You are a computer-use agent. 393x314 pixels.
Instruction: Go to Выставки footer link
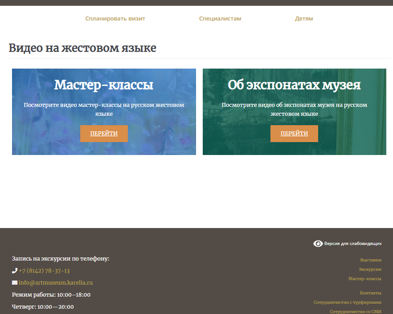[x=371, y=260]
